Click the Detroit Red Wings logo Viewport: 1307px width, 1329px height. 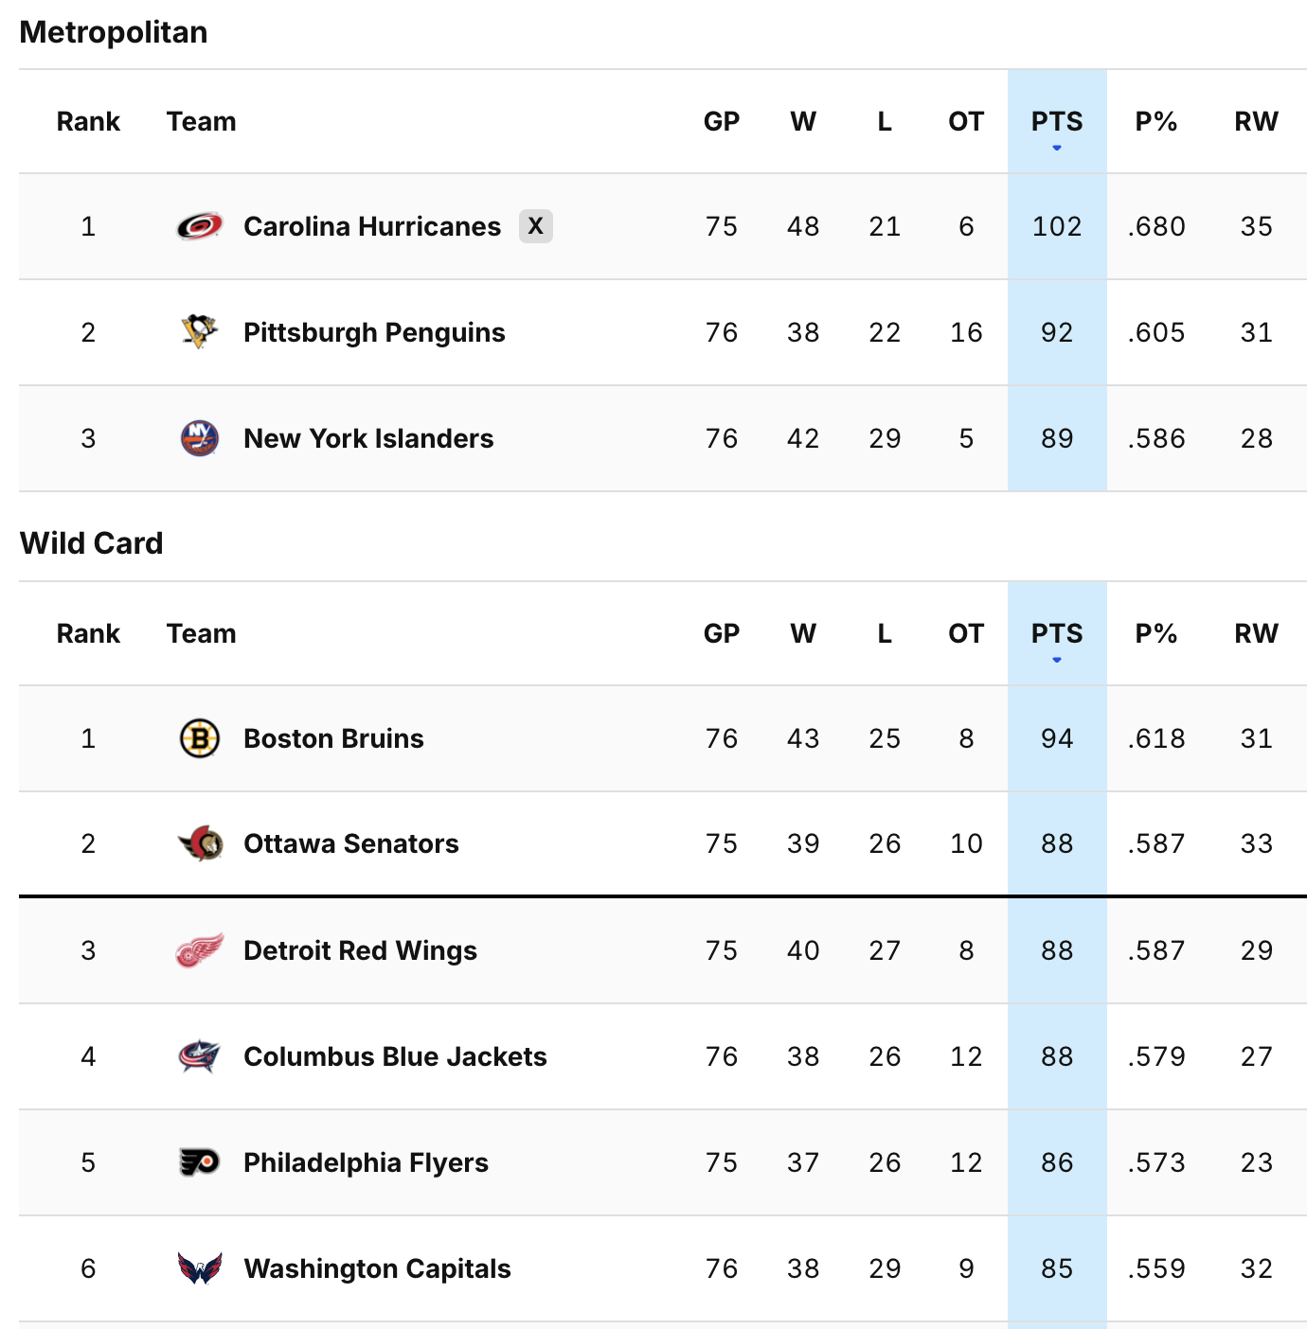(200, 950)
